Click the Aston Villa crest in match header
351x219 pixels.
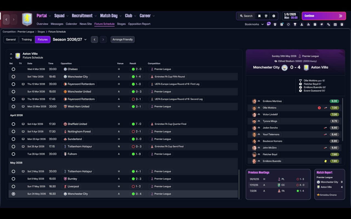[x=306, y=67]
